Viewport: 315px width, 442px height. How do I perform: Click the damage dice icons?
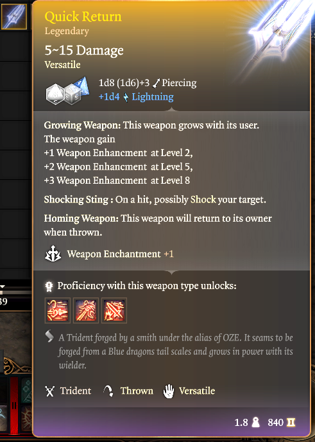67,91
